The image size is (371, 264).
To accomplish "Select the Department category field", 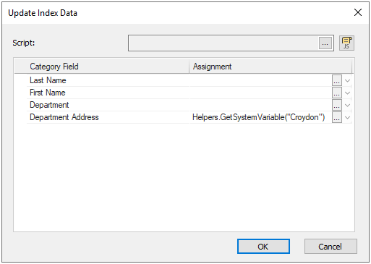I will pos(108,105).
